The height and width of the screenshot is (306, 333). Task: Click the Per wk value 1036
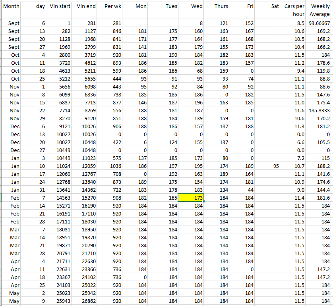tap(110, 166)
